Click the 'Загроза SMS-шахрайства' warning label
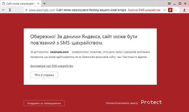Screen dimensions: 189x112 pos(144,10)
